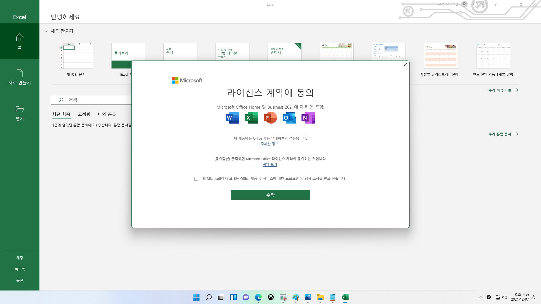The height and width of the screenshot is (304, 541).
Task: Open Xbox app from taskbar
Action: pyautogui.click(x=270, y=297)
